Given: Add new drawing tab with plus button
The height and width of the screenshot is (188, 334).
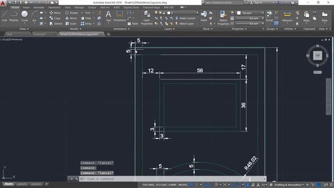Looking at the screenshot, I should (108, 34).
